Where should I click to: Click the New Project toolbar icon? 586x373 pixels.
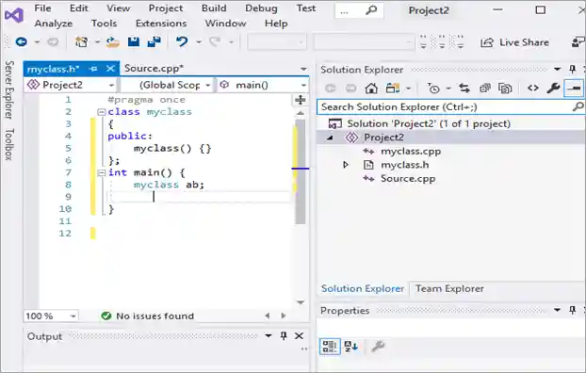pos(81,41)
